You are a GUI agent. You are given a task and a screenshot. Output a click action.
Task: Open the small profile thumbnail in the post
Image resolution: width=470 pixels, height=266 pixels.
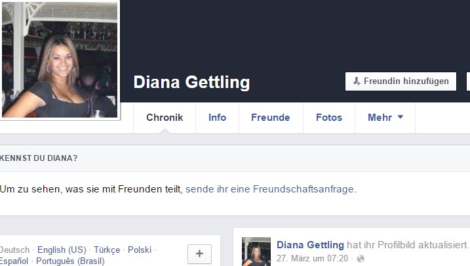click(x=256, y=252)
